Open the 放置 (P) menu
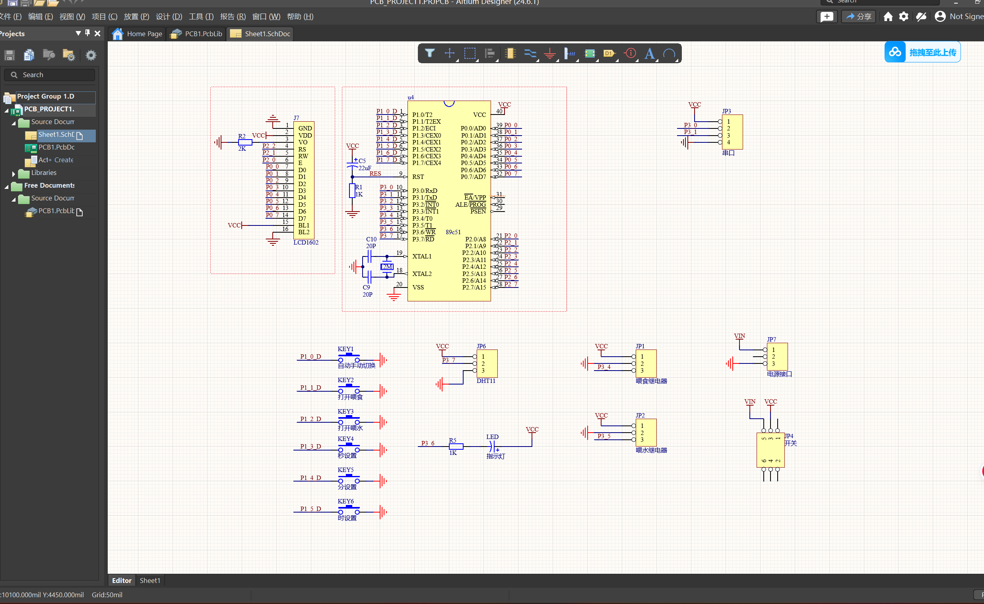 coord(136,17)
